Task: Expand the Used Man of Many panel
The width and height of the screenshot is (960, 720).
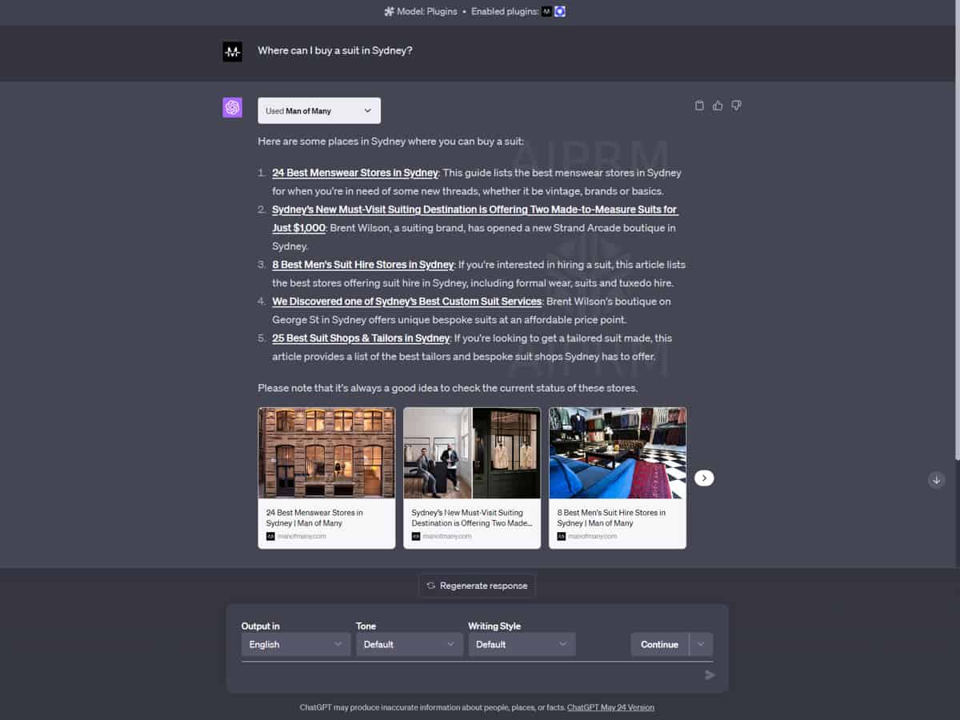Action: pos(367,110)
